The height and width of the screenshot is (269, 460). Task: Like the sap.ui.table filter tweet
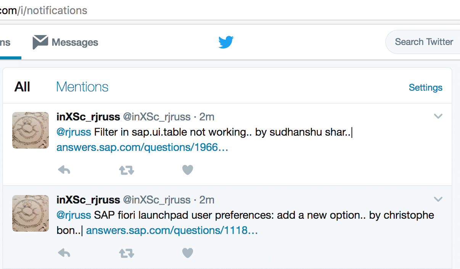(187, 170)
